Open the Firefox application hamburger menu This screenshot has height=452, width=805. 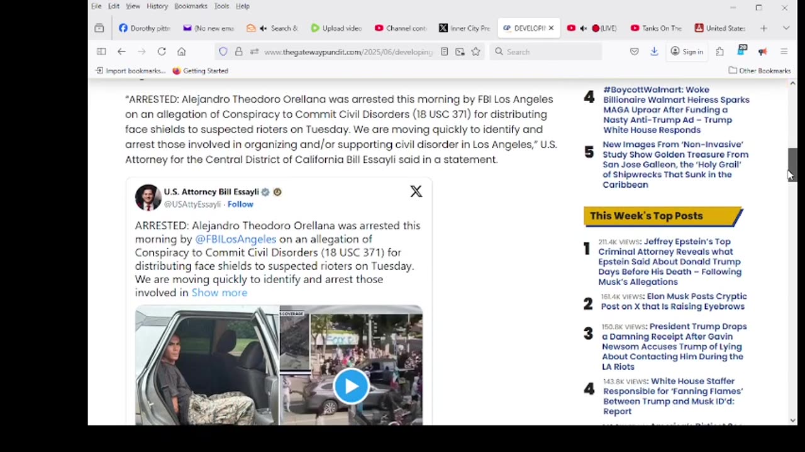point(784,51)
